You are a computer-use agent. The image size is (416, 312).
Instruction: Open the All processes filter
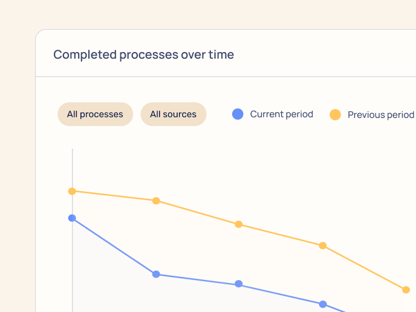pyautogui.click(x=95, y=114)
